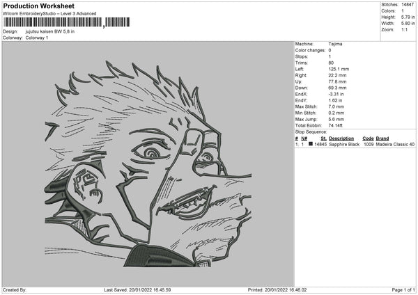The height and width of the screenshot is (295, 418).
Task: Click the St. column header
Action: pyautogui.click(x=324, y=138)
